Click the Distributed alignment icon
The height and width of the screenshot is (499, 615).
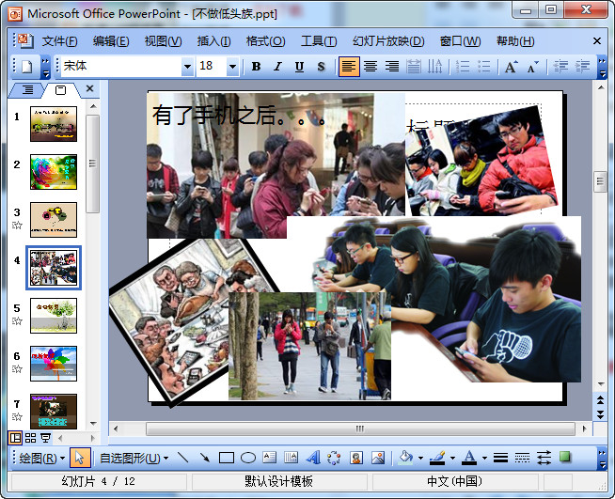pos(414,66)
